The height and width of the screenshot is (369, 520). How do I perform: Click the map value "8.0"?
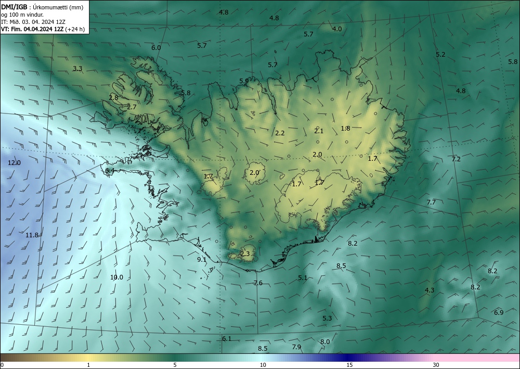pyautogui.click(x=325, y=341)
